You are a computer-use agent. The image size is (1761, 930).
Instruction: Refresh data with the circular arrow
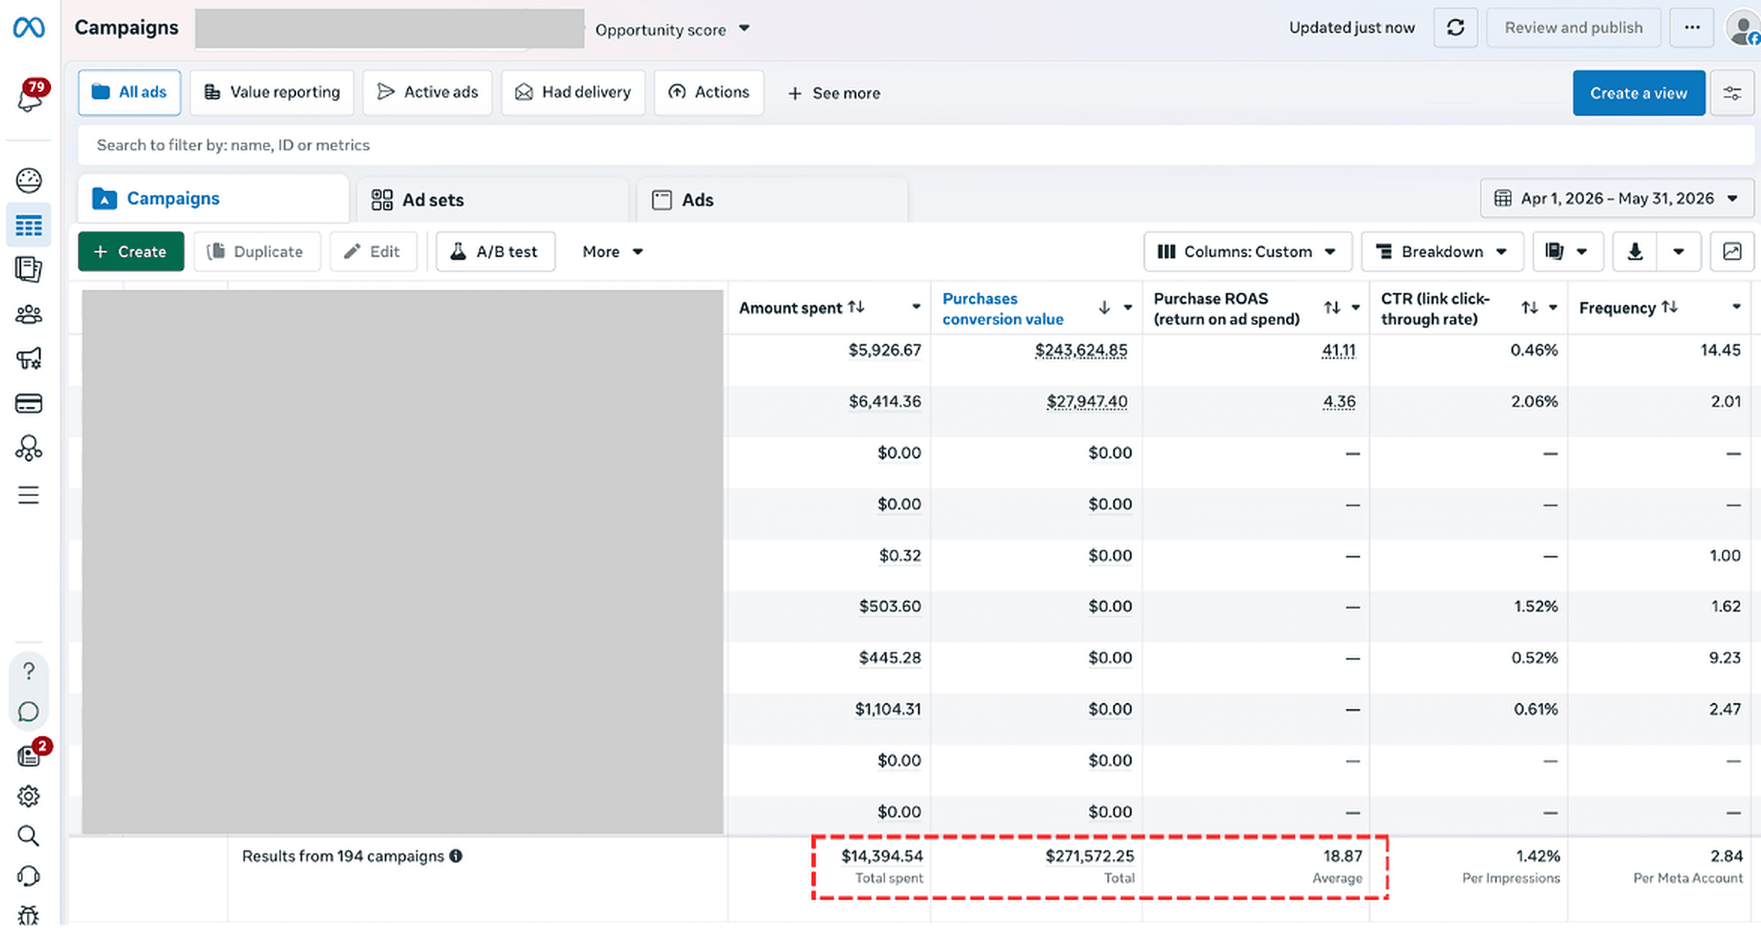click(x=1455, y=28)
